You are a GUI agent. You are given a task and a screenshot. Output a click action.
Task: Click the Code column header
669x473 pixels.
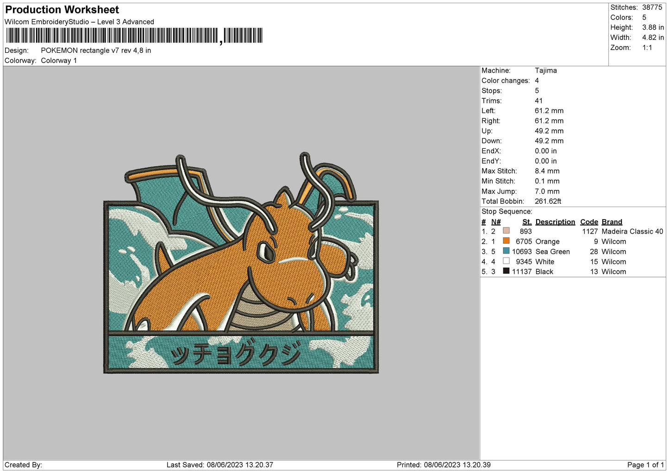click(589, 222)
